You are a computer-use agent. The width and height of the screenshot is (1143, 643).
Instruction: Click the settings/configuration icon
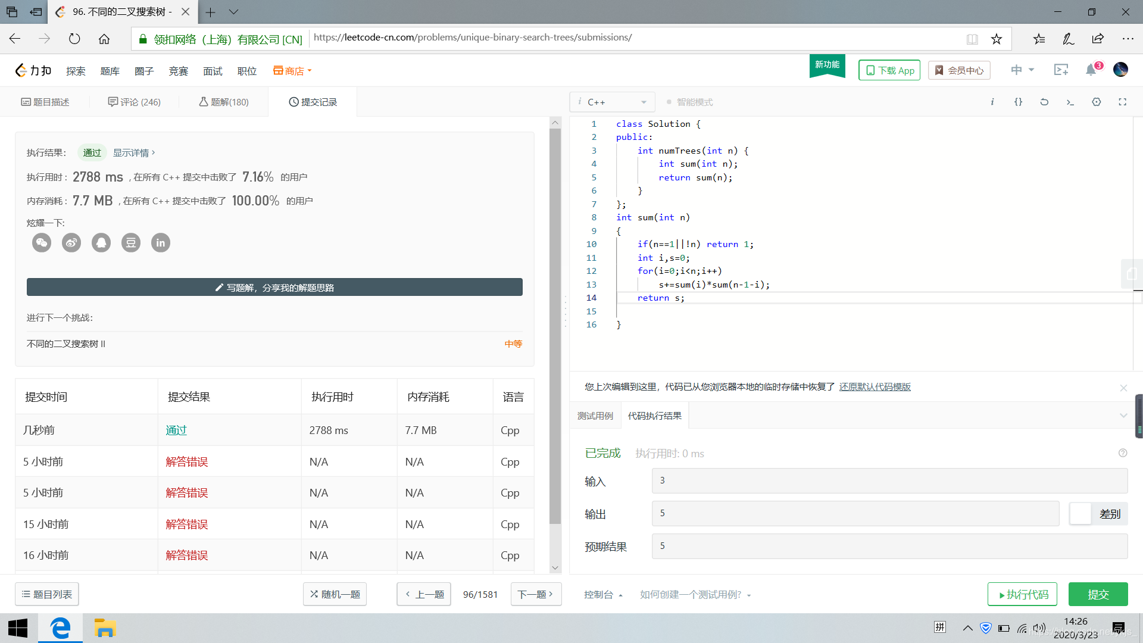click(x=1097, y=102)
